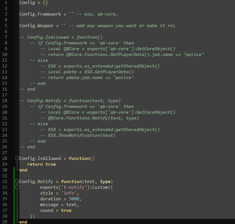Click the duration value 5000
Screen dimensions: 235x224
[74, 199]
